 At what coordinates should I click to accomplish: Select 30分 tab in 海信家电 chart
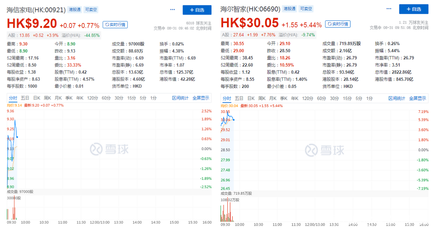coord(119,98)
